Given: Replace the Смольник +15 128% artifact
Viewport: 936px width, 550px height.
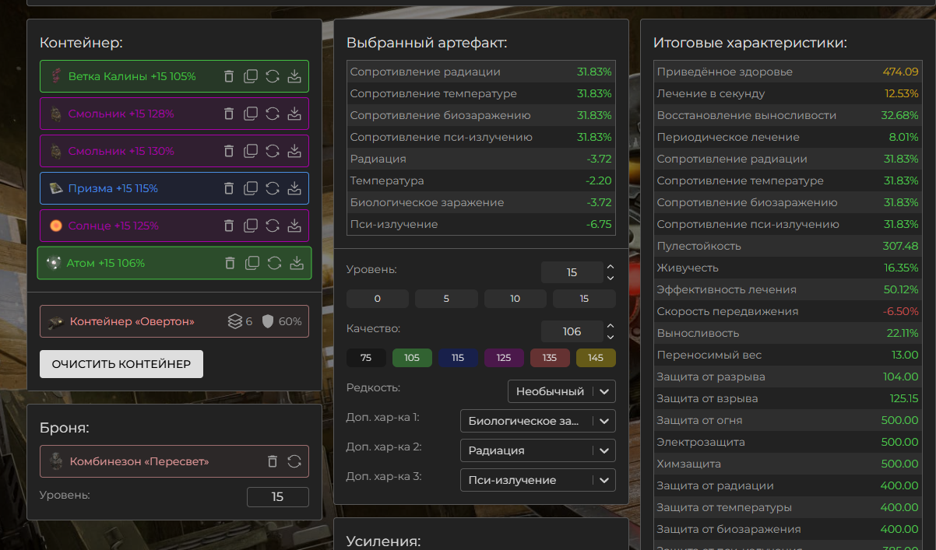Looking at the screenshot, I should (x=273, y=114).
